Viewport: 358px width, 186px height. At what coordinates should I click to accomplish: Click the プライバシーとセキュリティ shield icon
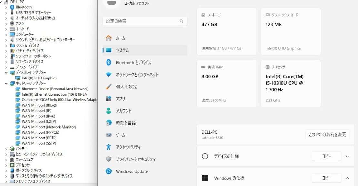pos(109,159)
